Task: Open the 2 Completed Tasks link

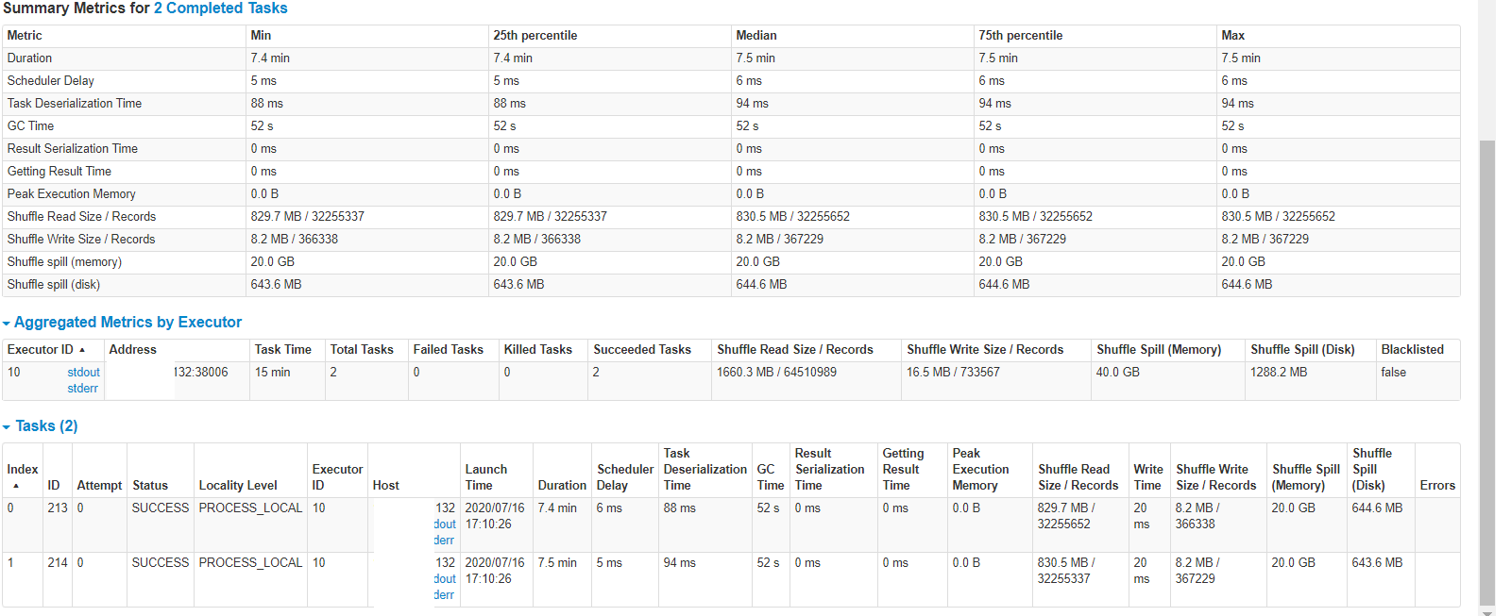Action: [x=220, y=8]
